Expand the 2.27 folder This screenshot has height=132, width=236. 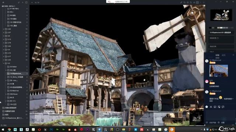[x=4, y=33]
